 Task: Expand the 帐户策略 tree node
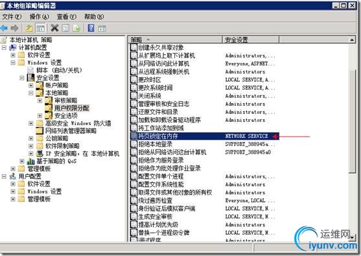tap(31, 86)
